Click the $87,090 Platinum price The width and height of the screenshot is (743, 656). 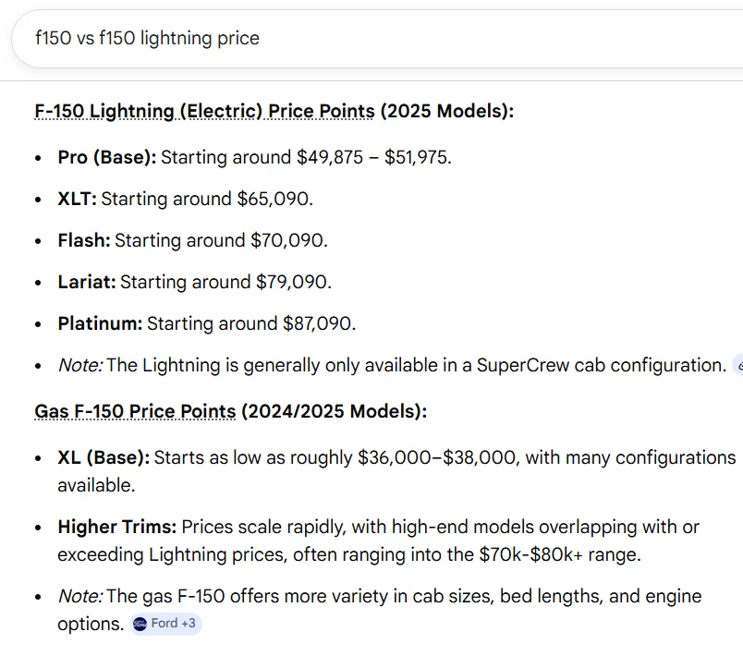[318, 323]
